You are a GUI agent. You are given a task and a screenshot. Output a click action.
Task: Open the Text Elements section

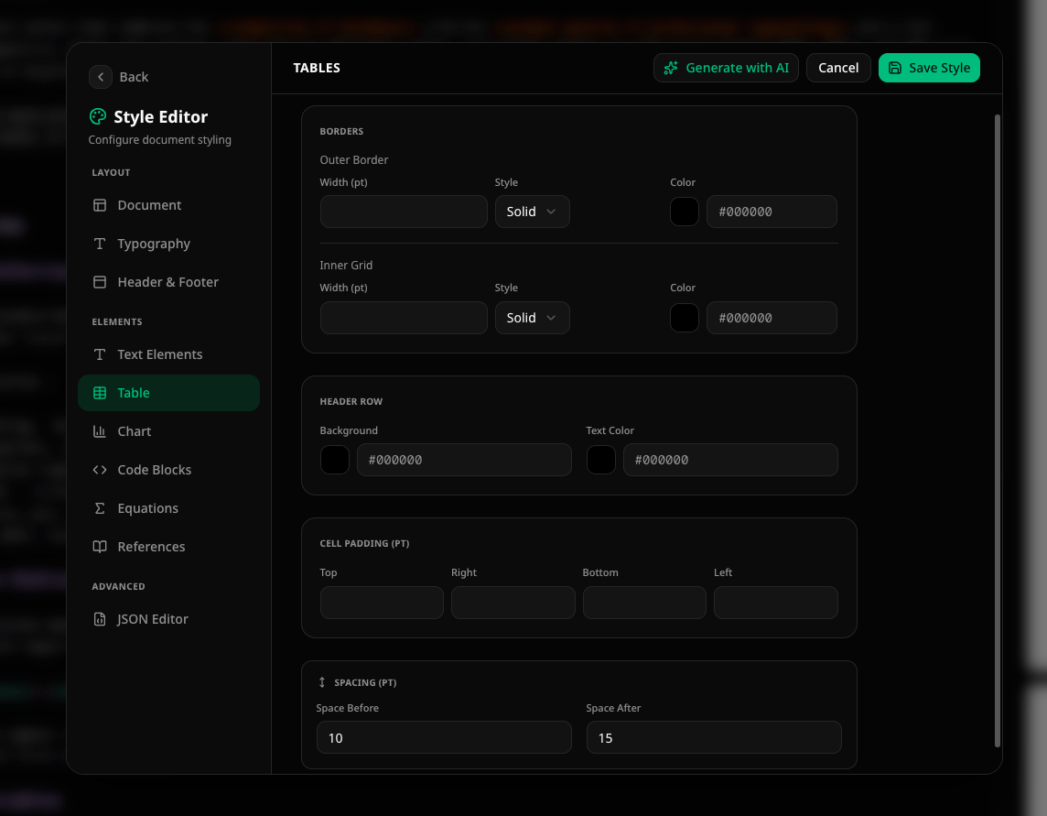tap(169, 354)
